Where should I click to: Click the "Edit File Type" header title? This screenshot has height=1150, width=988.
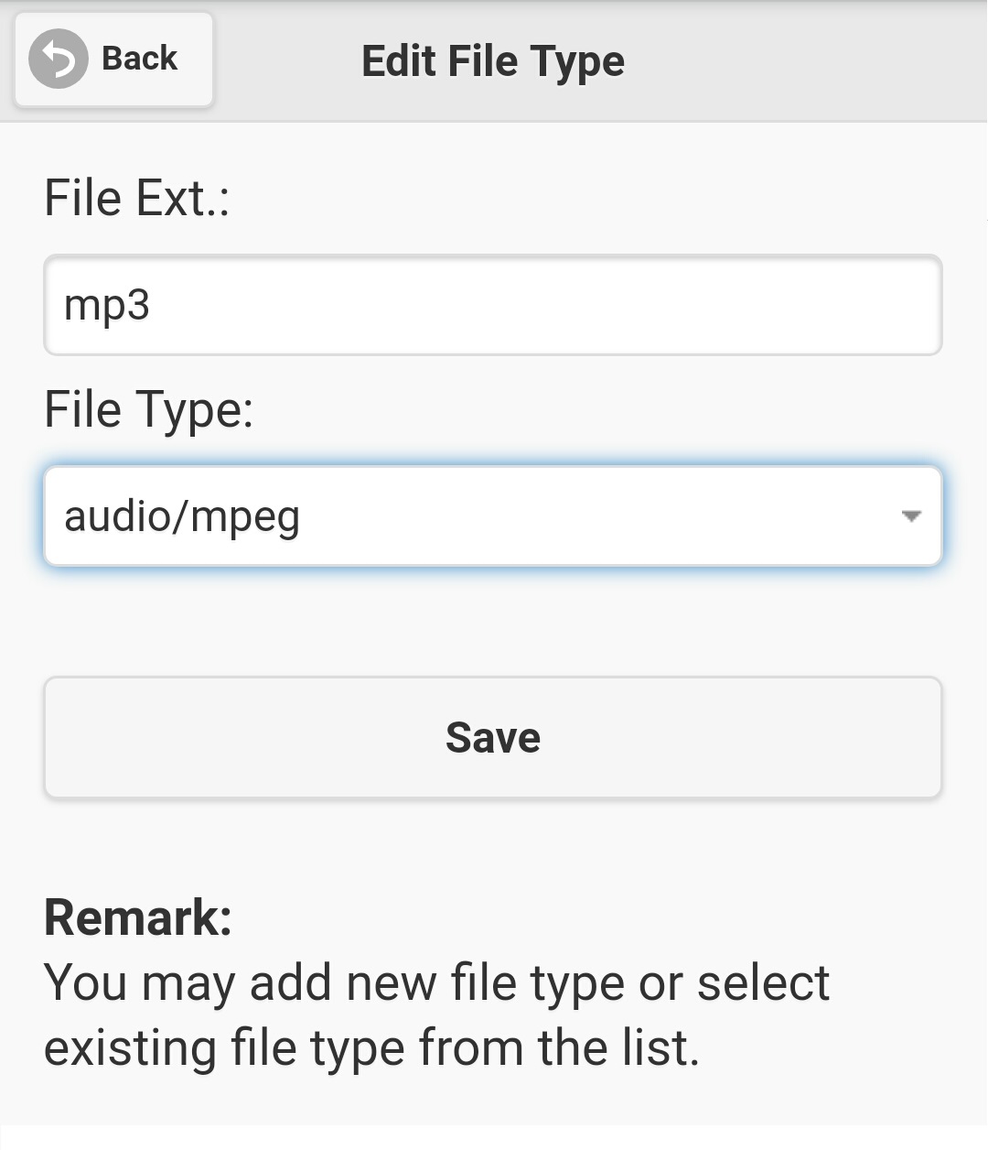tap(492, 61)
